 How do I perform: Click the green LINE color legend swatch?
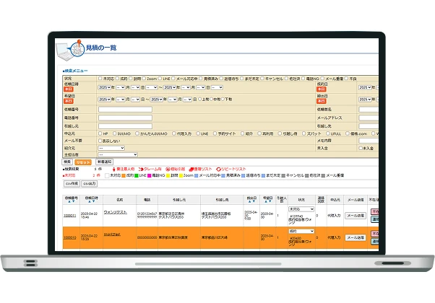point(137,175)
